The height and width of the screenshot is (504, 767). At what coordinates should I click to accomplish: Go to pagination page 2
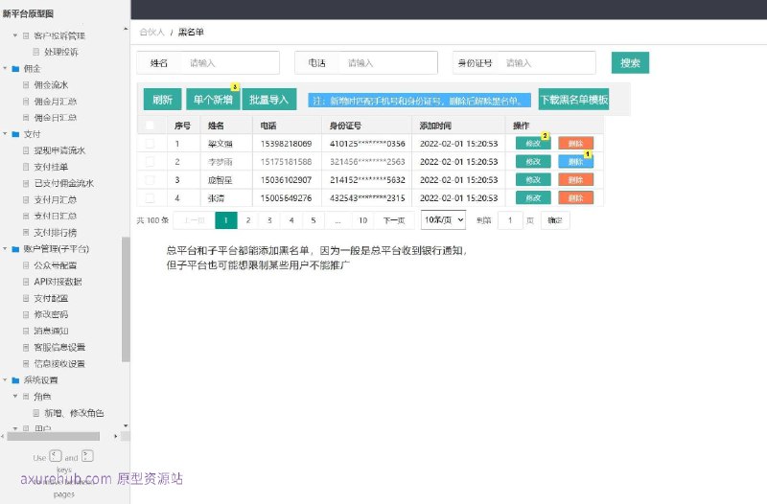point(248,220)
